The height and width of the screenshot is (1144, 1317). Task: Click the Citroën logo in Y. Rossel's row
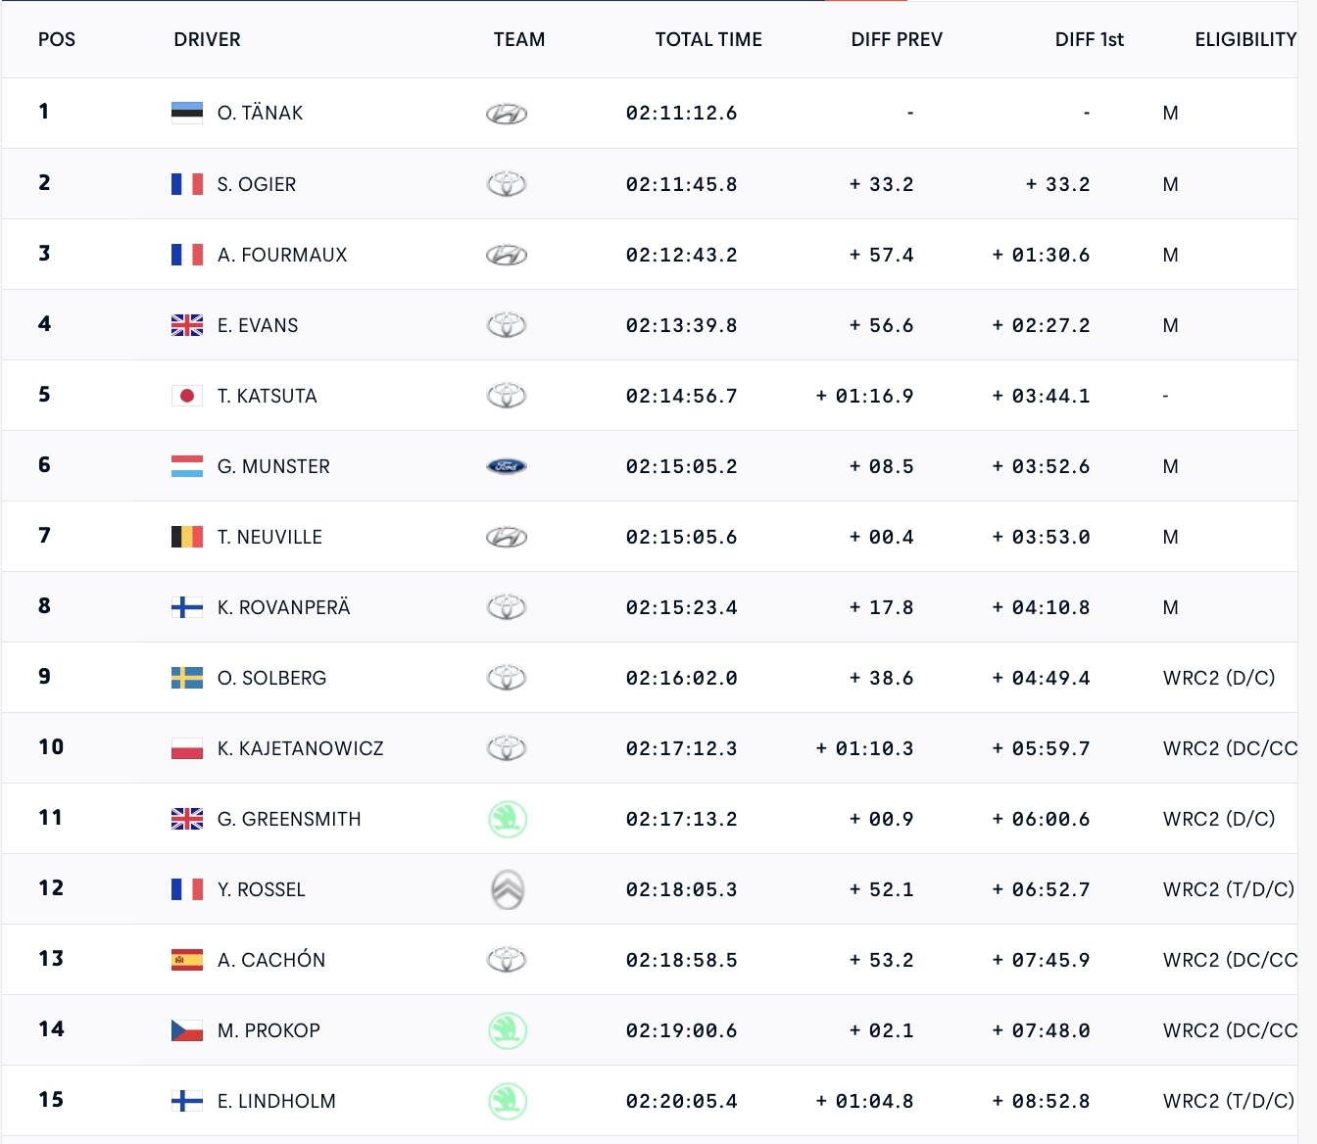click(x=507, y=889)
